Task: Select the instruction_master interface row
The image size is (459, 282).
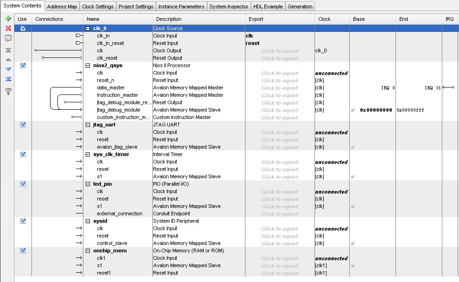Action: click(117, 95)
